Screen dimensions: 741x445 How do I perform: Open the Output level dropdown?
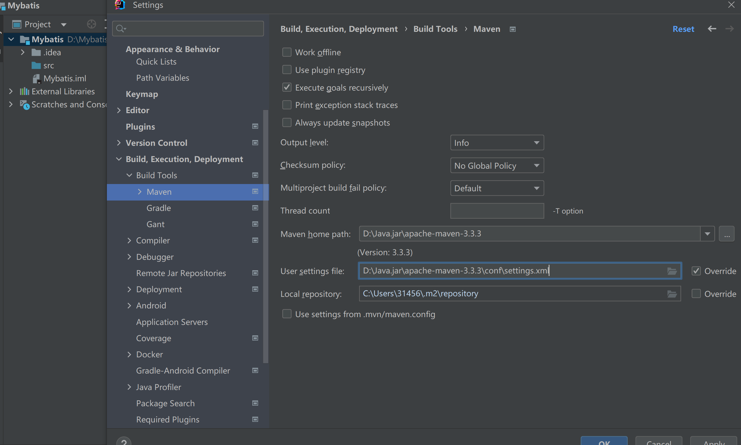click(x=497, y=143)
